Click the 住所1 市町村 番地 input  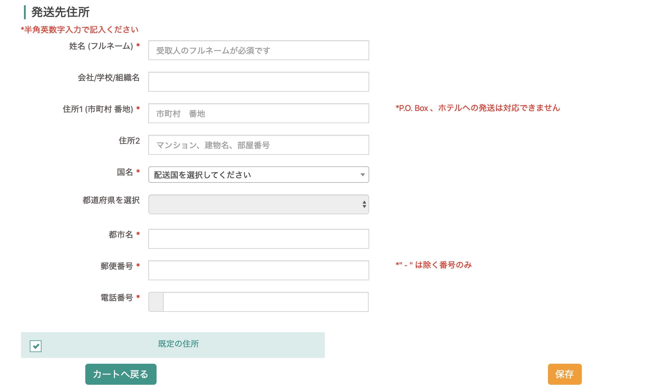(258, 114)
